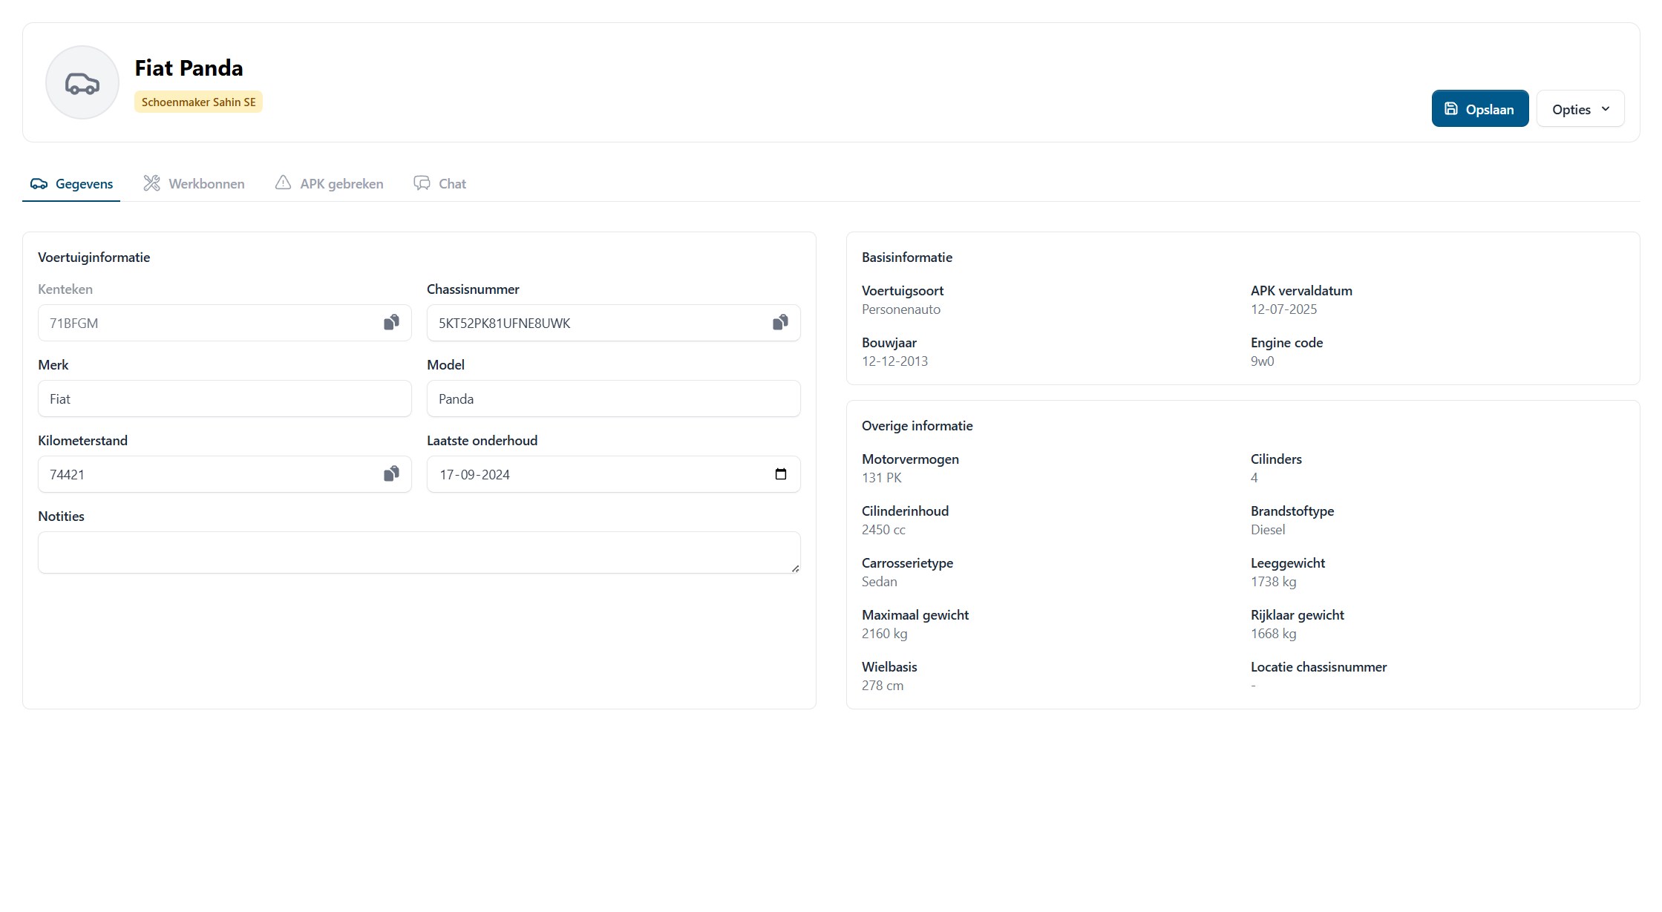Focus the Kenteken input field

point(225,323)
